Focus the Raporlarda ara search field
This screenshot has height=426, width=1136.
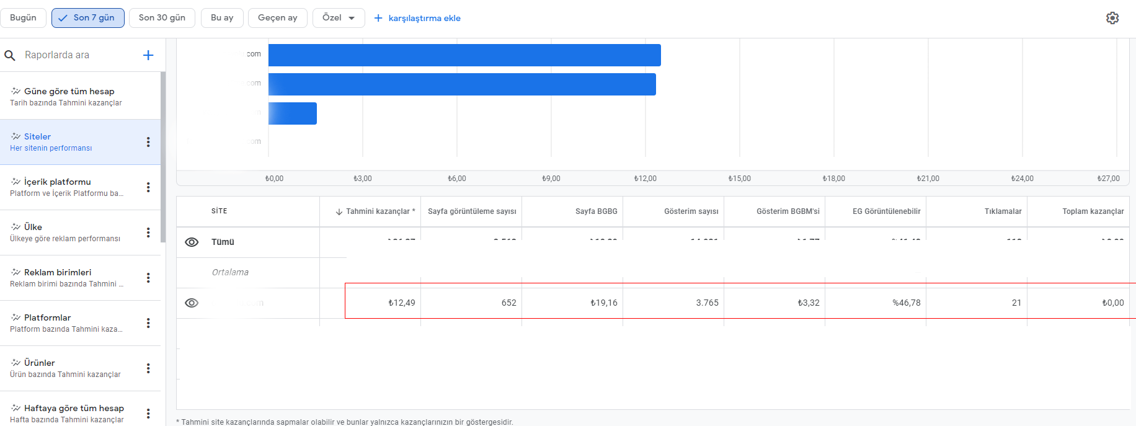click(x=79, y=55)
